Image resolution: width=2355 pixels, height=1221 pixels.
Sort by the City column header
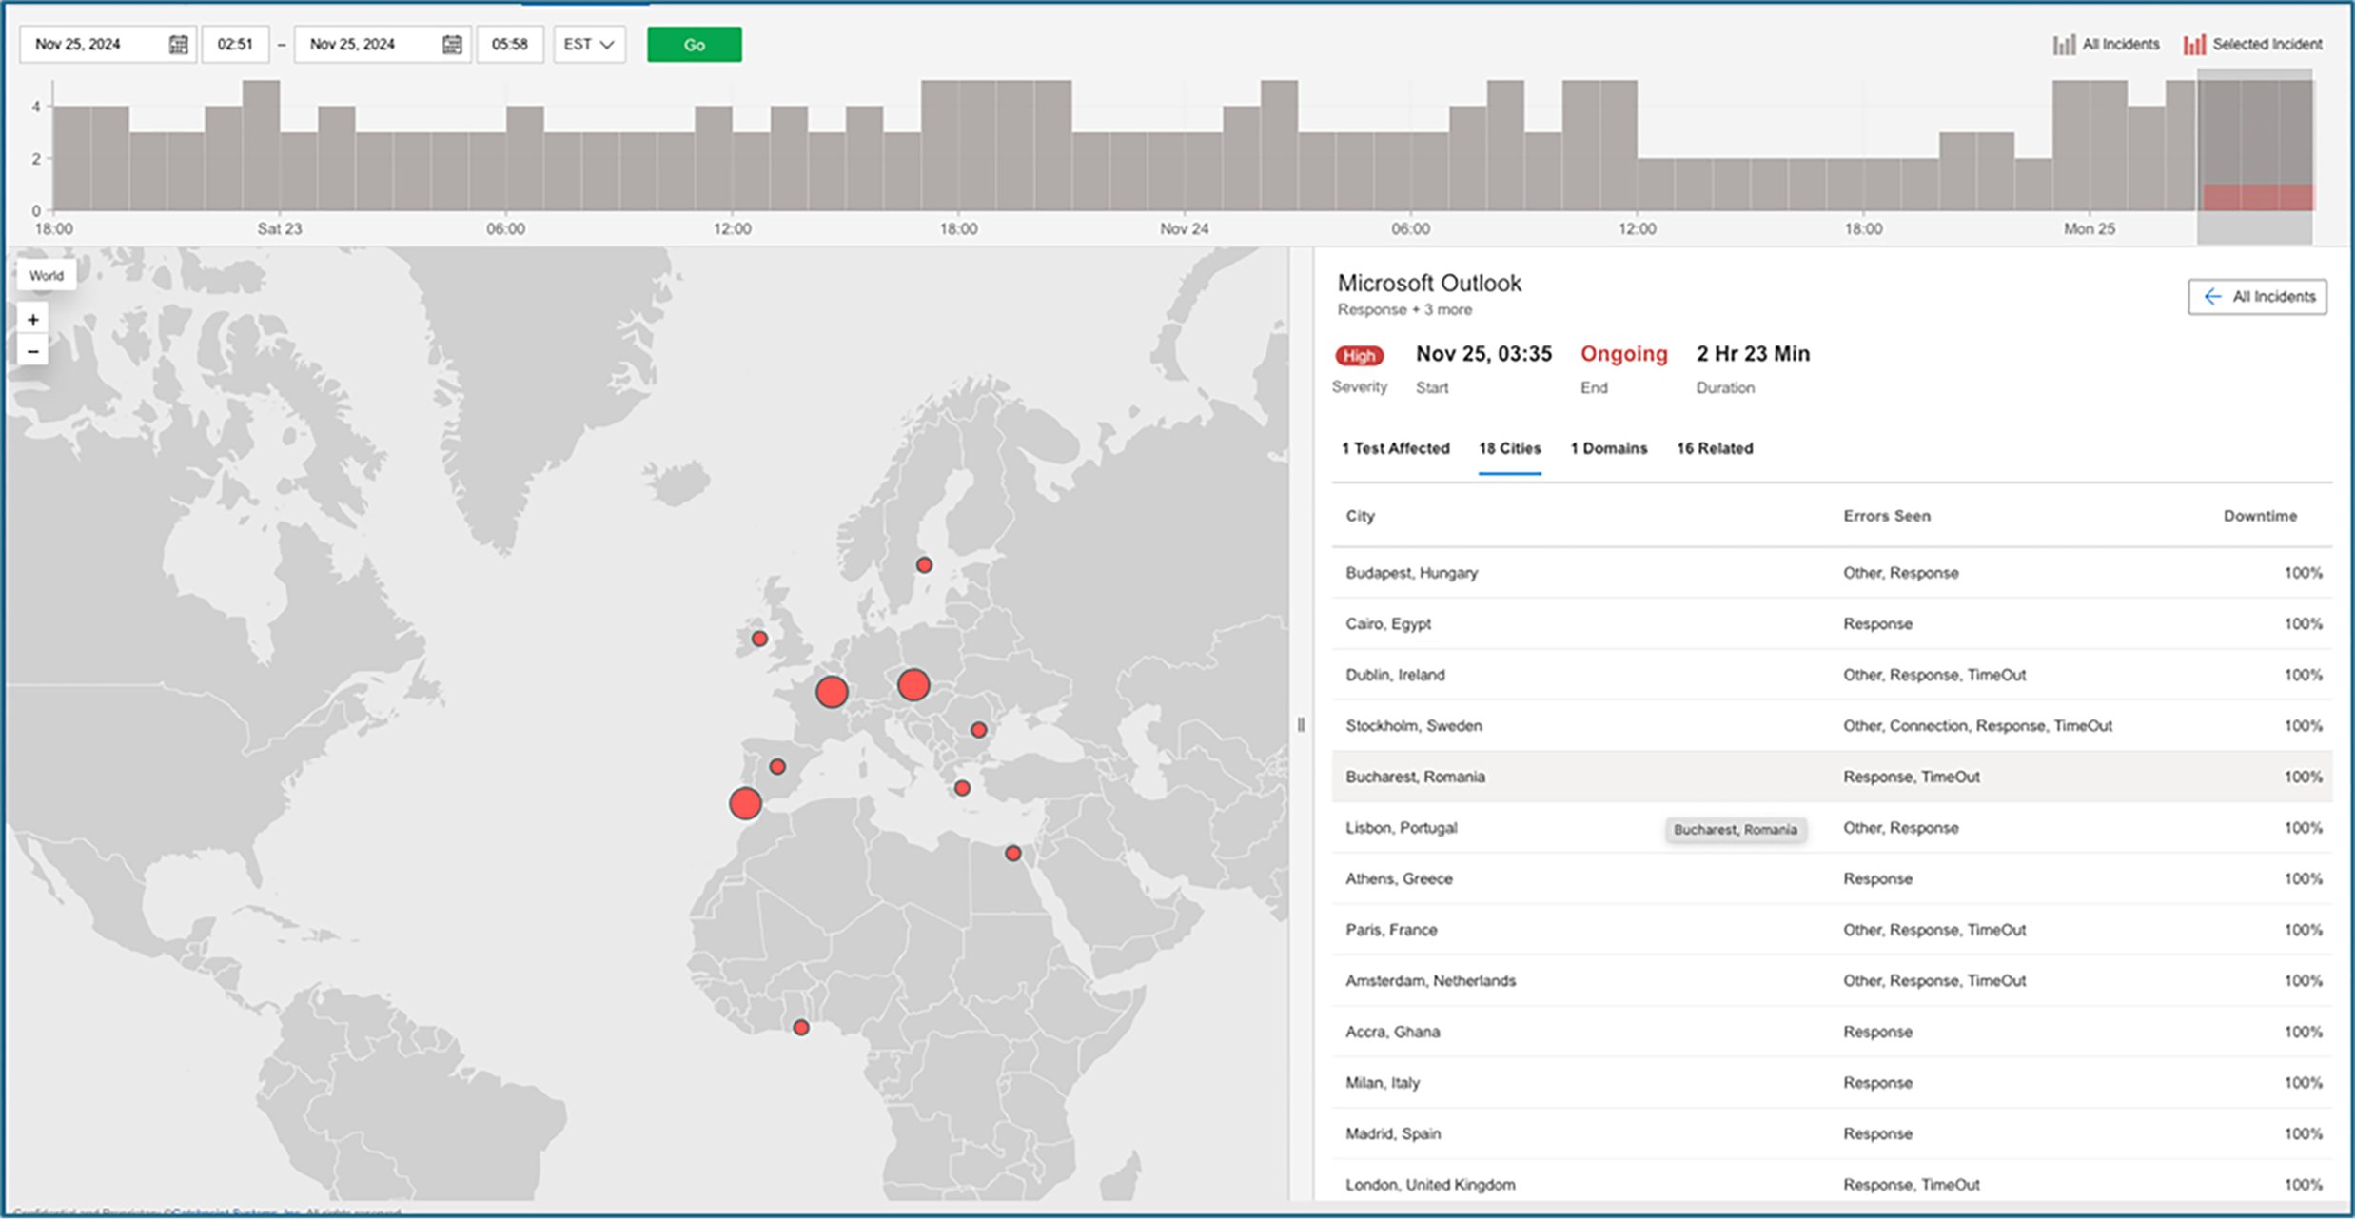tap(1360, 516)
